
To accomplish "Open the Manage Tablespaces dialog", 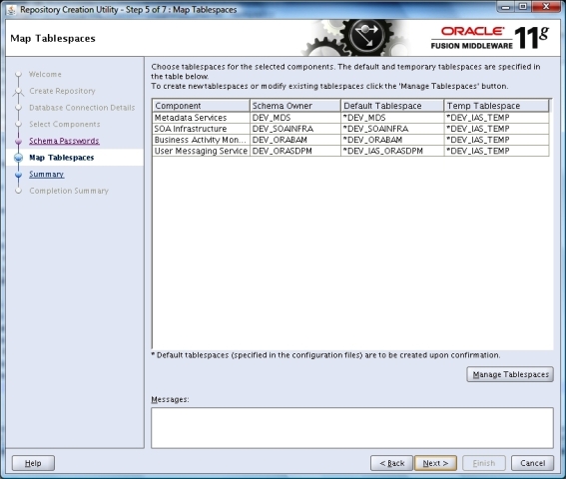I will pos(510,374).
